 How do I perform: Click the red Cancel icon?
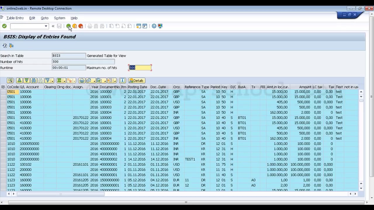[x=81, y=26]
